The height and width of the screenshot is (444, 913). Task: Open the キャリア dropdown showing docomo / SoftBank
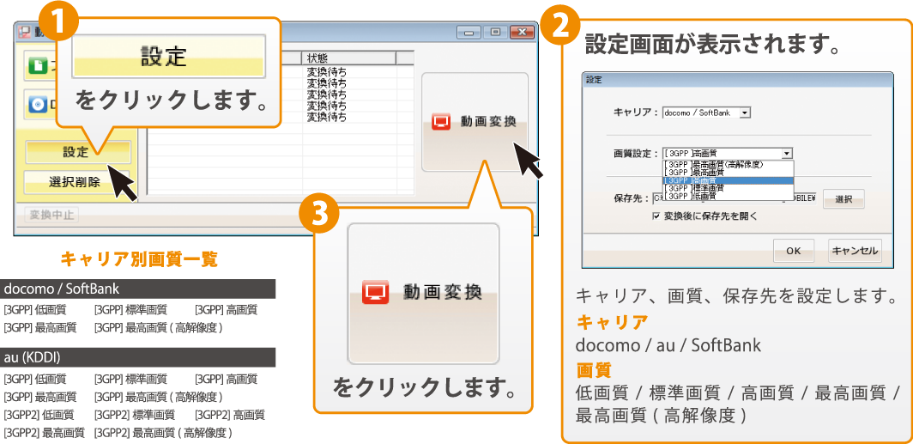click(x=706, y=112)
